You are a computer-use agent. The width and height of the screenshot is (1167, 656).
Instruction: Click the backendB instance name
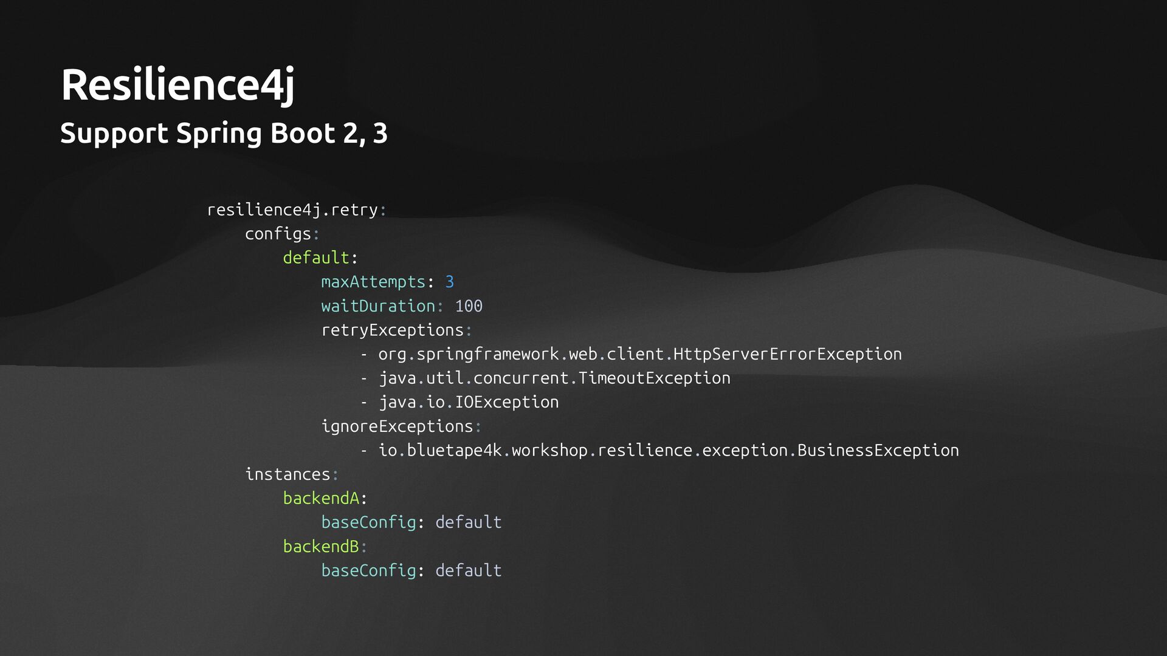coord(321,547)
